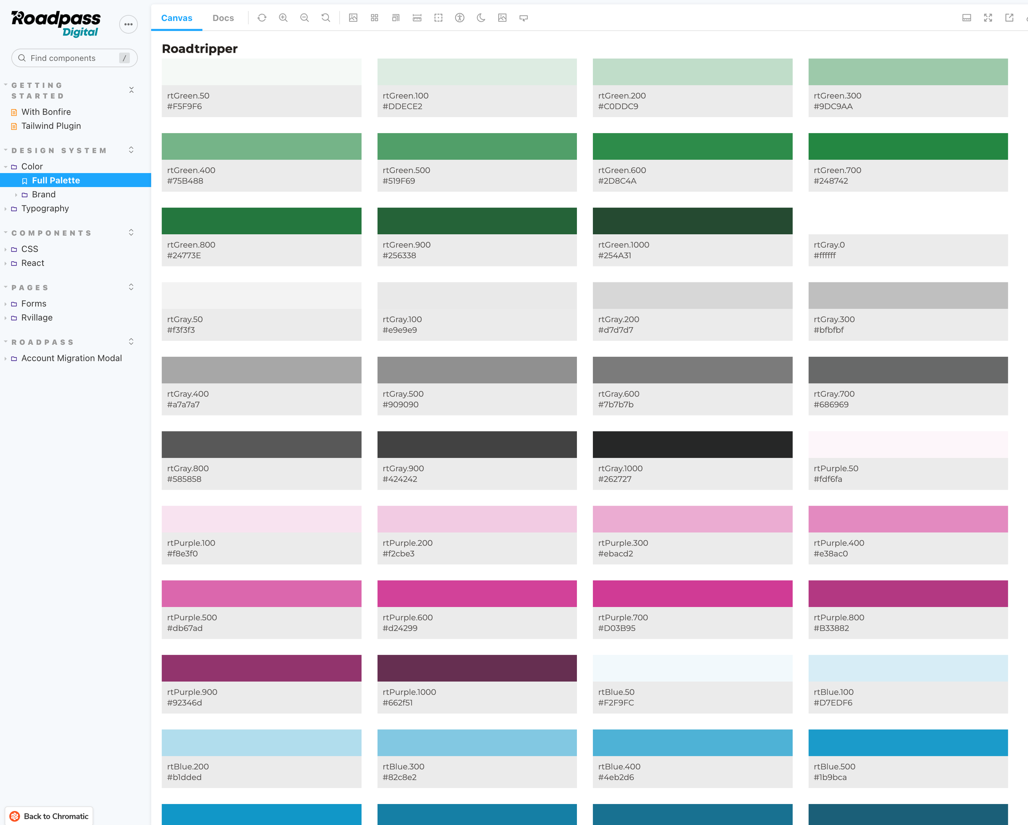1028x825 pixels.
Task: Switch to the Docs tab
Action: pyautogui.click(x=223, y=18)
